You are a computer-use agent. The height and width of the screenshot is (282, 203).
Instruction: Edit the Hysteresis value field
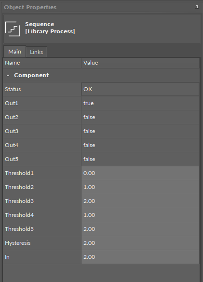(x=140, y=243)
